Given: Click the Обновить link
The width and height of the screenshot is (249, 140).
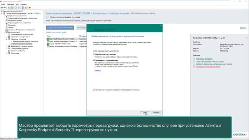Looking at the screenshot, I should [243, 28].
